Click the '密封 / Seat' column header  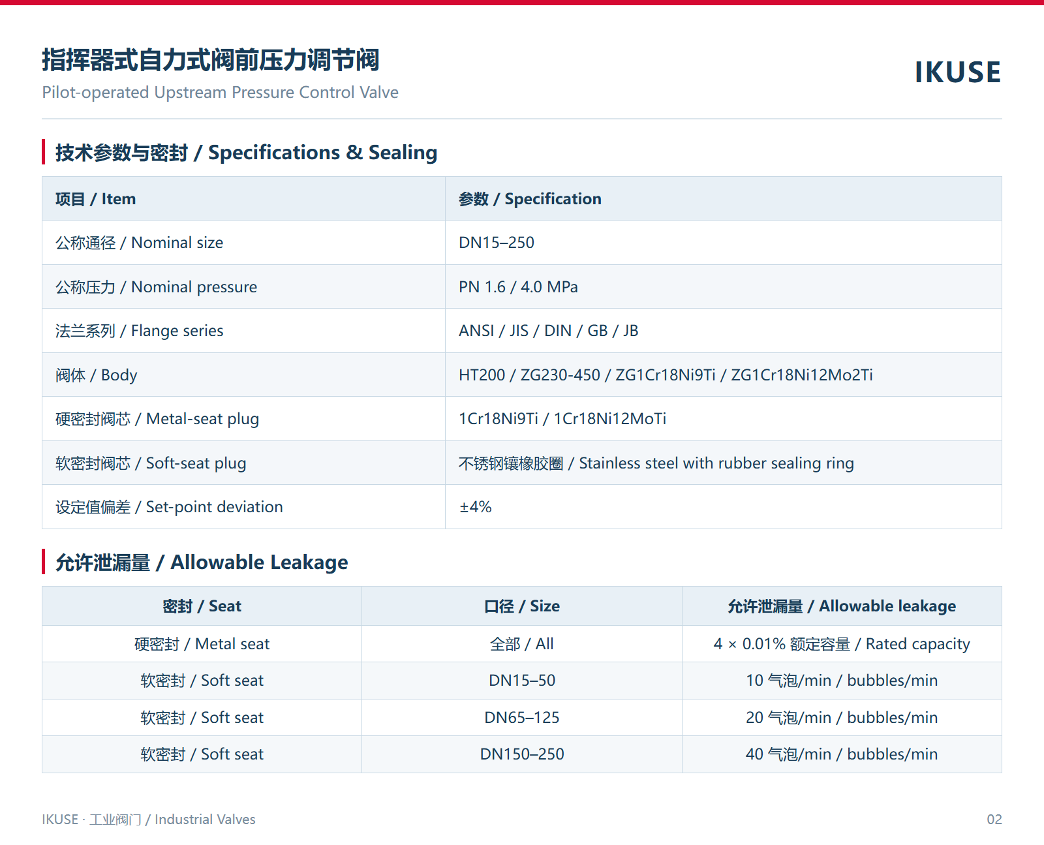tap(202, 606)
